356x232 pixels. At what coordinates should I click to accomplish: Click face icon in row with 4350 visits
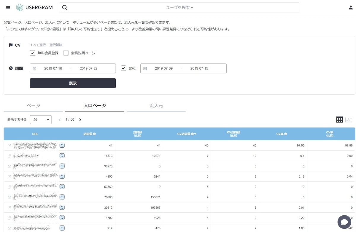[62, 176]
